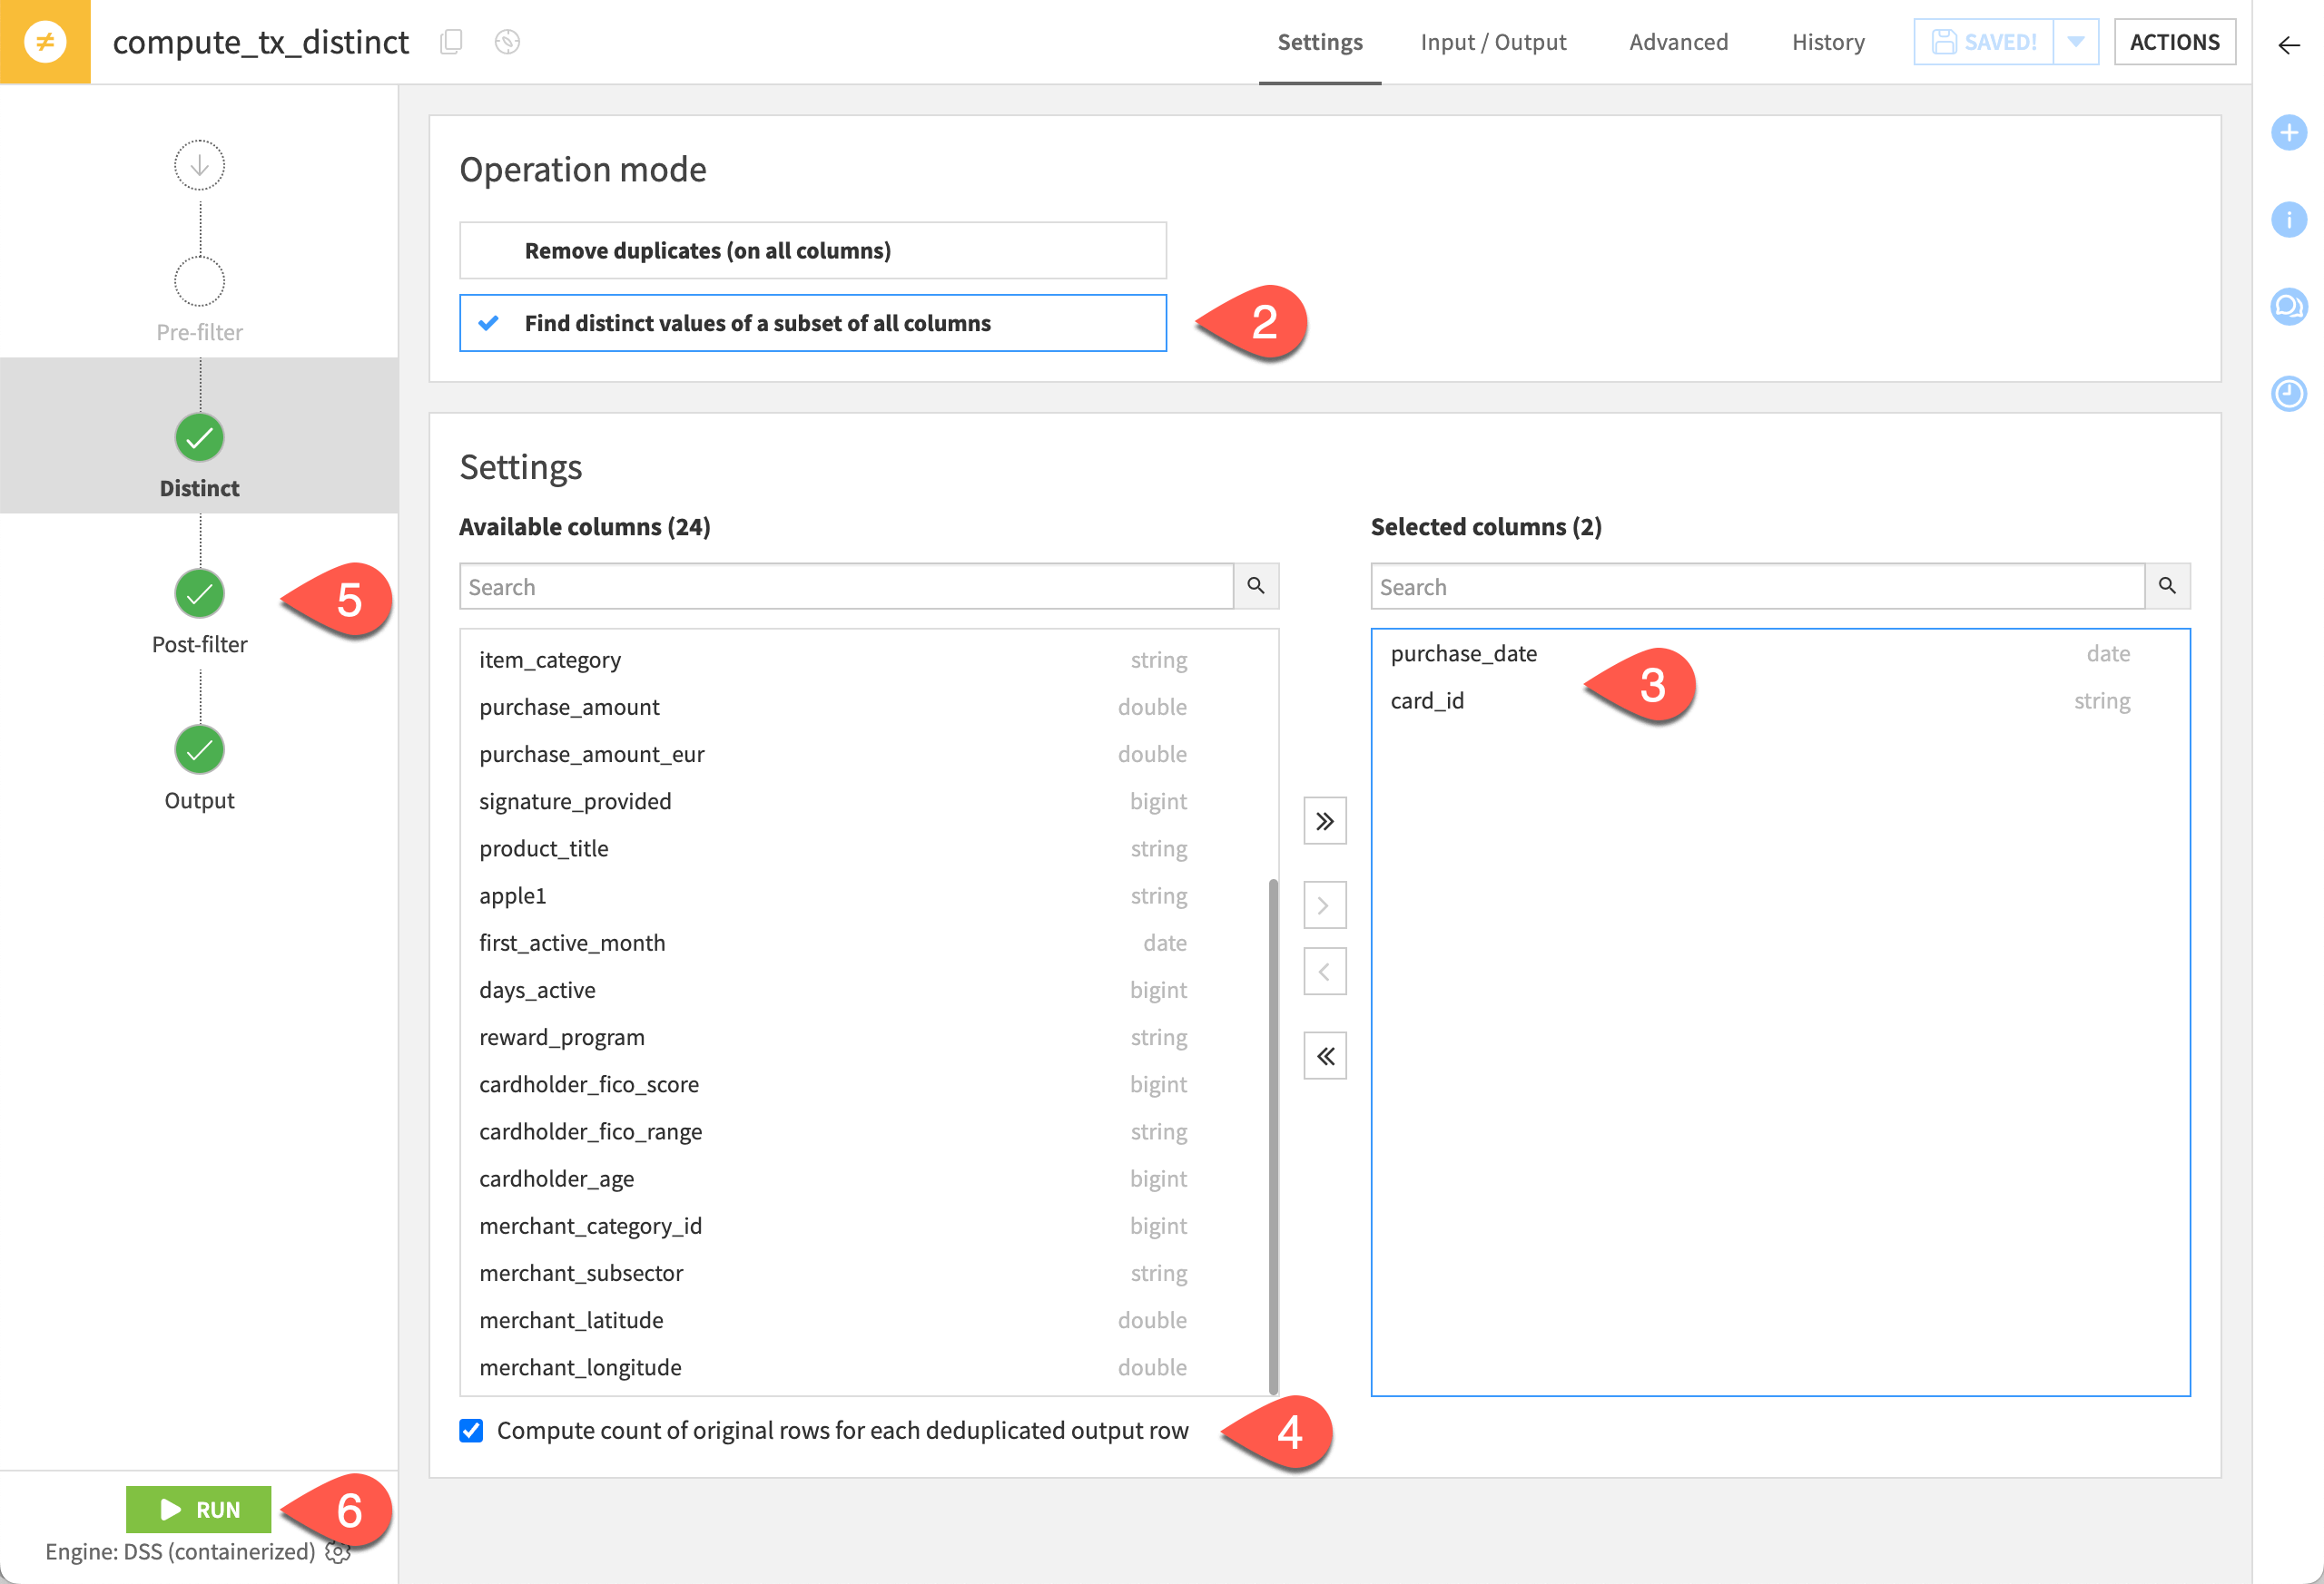The height and width of the screenshot is (1584, 2324).
Task: Click the RUN button
Action: click(x=198, y=1509)
